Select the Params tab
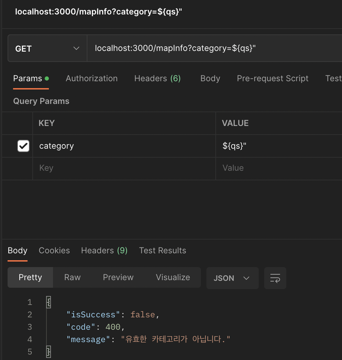This screenshot has height=360, width=342. click(x=31, y=78)
